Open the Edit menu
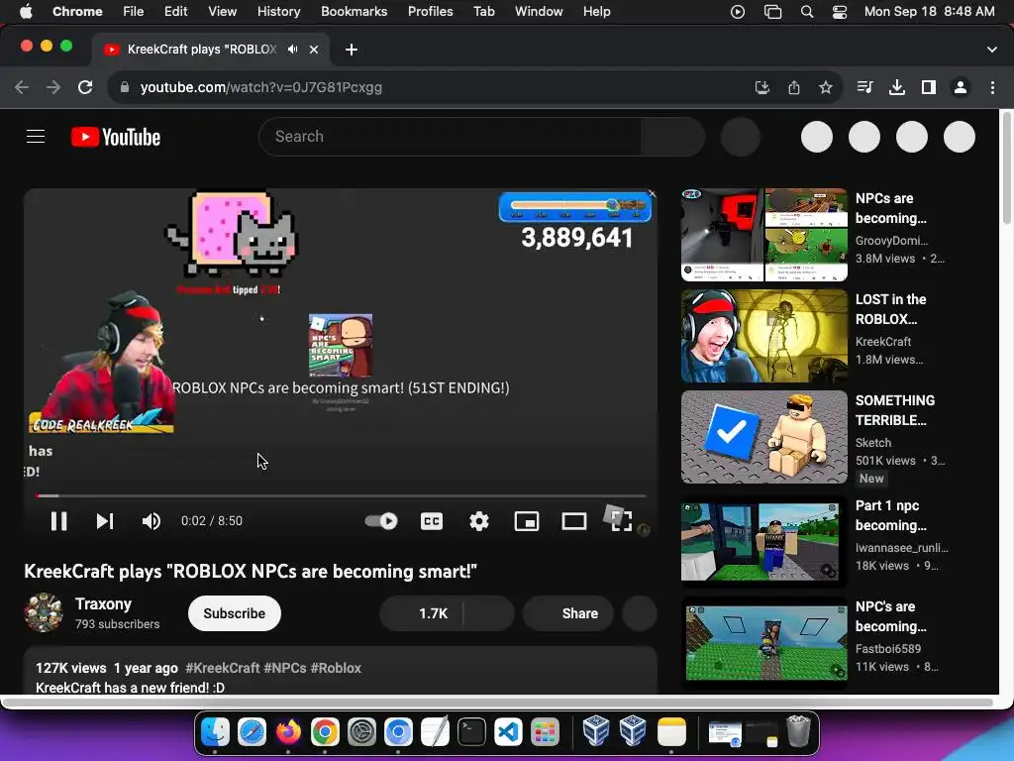Image resolution: width=1014 pixels, height=761 pixels. 175,12
